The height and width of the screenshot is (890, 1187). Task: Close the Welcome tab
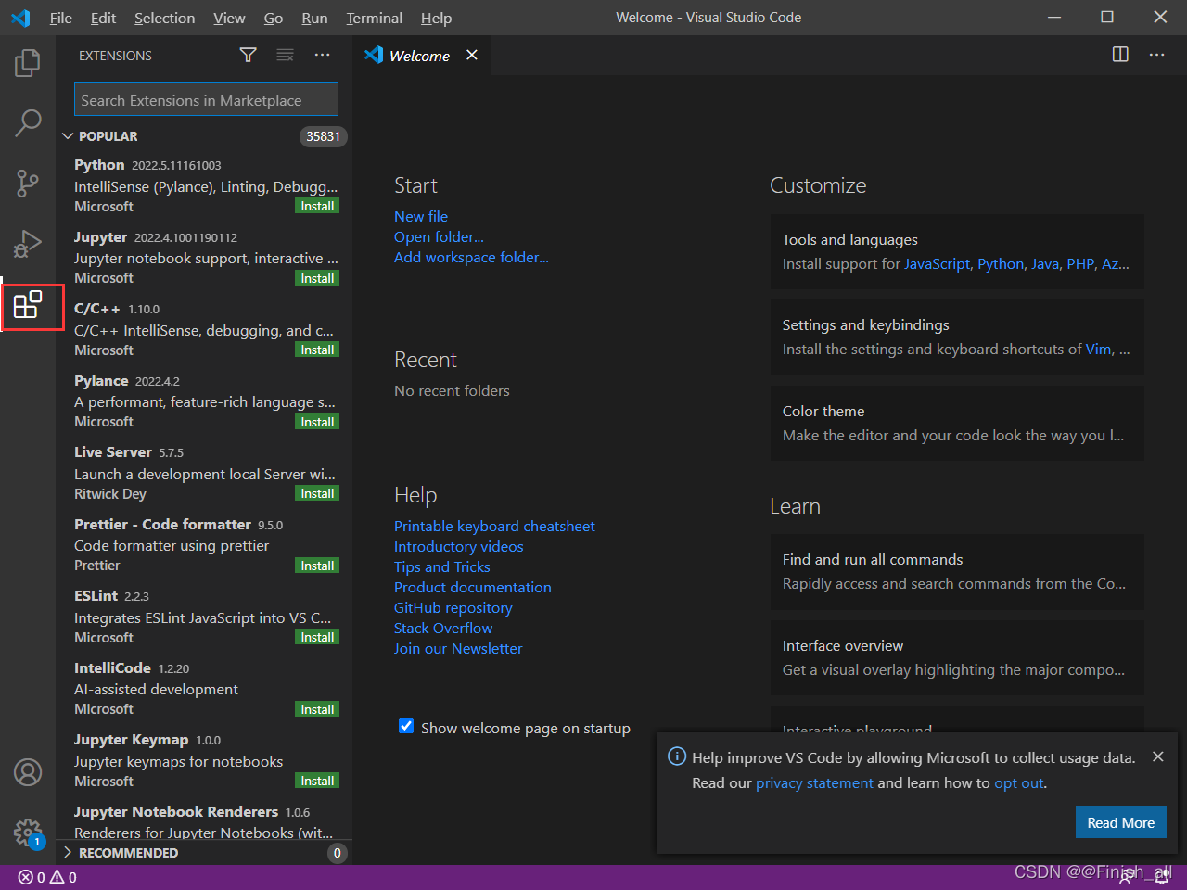(x=472, y=56)
